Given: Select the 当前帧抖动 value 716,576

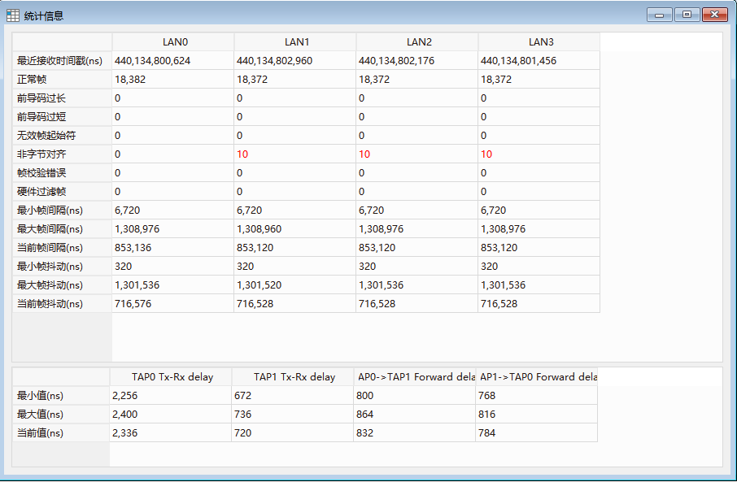Looking at the screenshot, I should (x=173, y=303).
